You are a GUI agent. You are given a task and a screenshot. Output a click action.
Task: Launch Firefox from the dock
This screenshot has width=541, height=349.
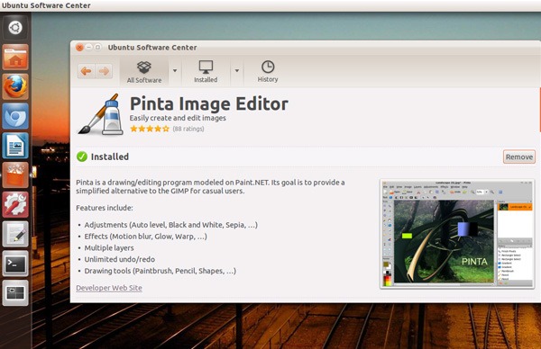15,86
